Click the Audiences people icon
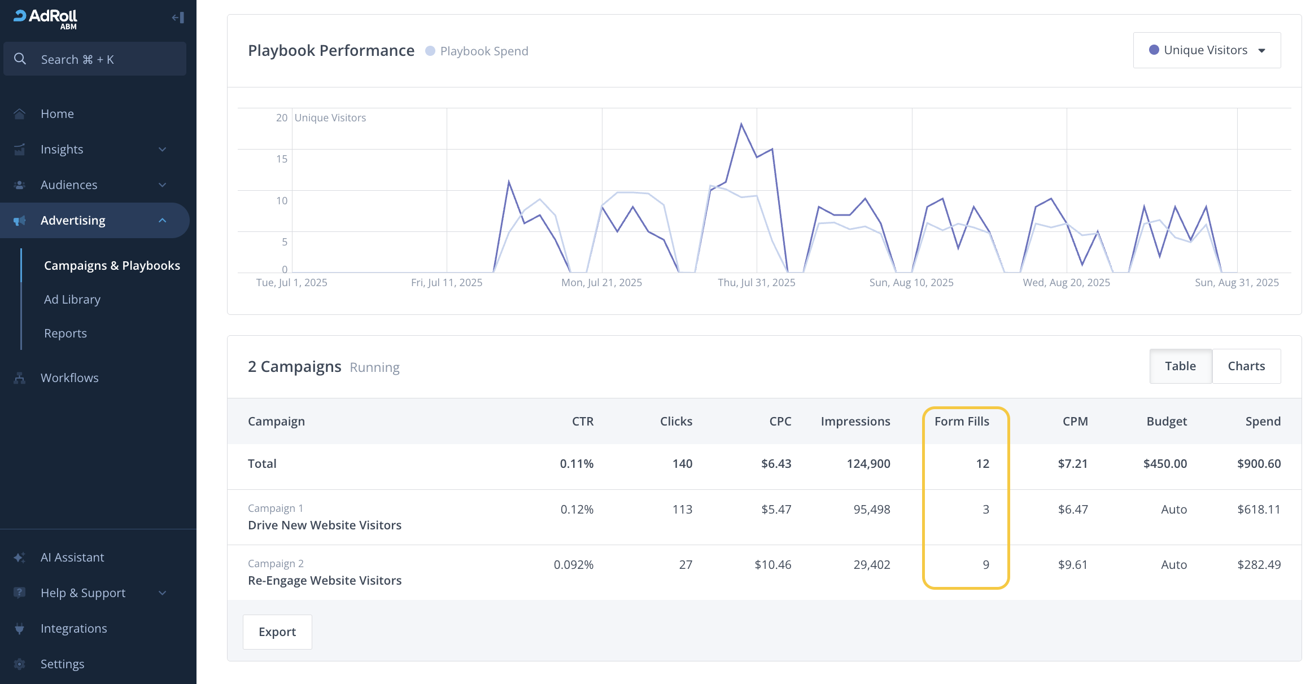1310x684 pixels. (x=20, y=185)
